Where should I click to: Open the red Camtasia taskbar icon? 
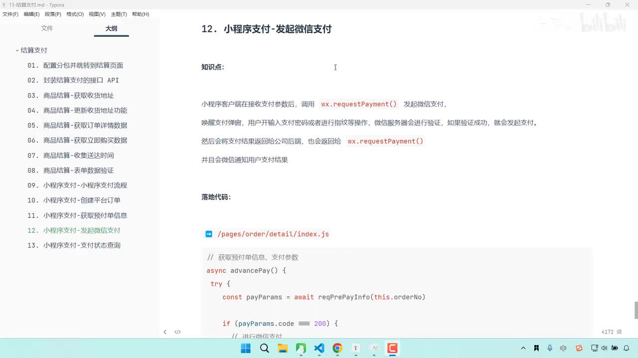pyautogui.click(x=392, y=348)
